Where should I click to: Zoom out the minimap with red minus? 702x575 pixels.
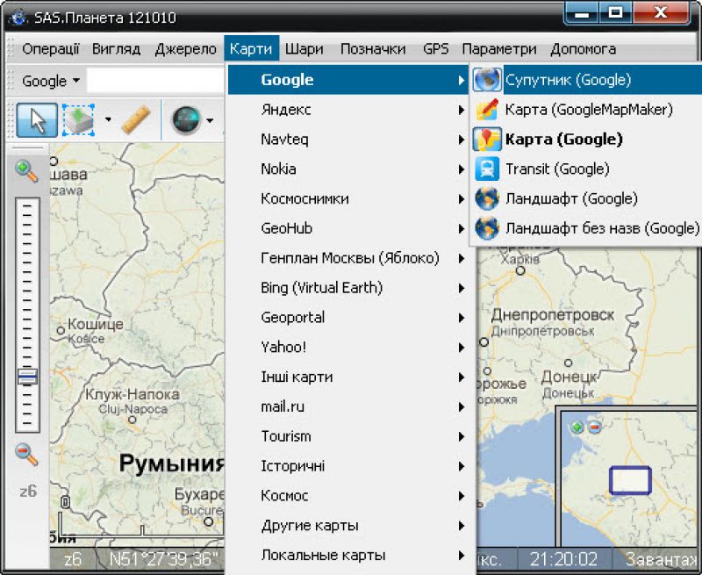[595, 428]
